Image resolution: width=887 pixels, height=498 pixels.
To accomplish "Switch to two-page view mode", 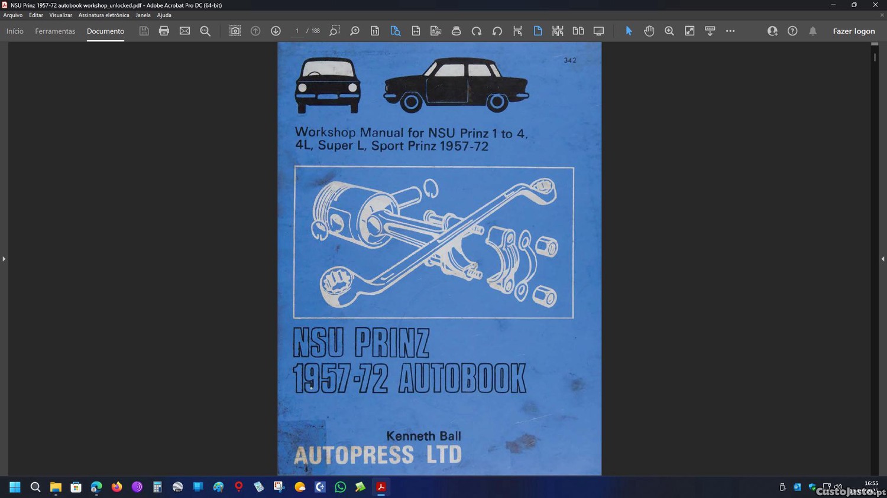I will 578,31.
